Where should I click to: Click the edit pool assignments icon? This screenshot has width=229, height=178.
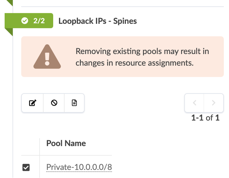click(32, 103)
